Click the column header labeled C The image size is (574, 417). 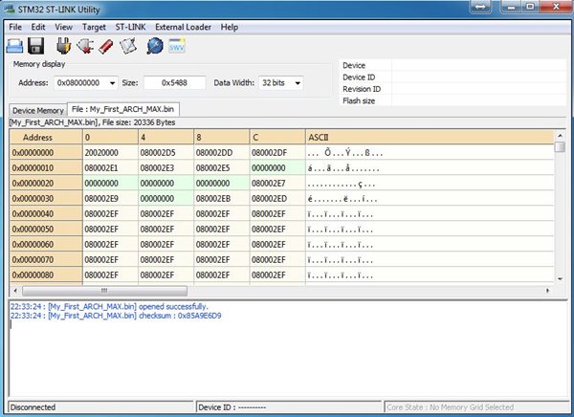(277, 138)
